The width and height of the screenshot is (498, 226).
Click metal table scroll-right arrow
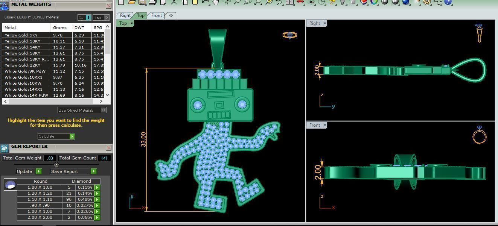coord(101,101)
